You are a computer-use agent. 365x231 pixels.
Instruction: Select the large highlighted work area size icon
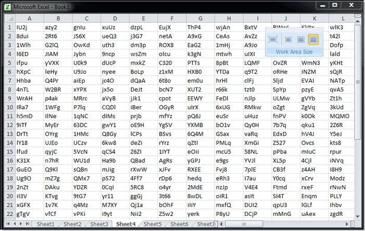pos(313,40)
